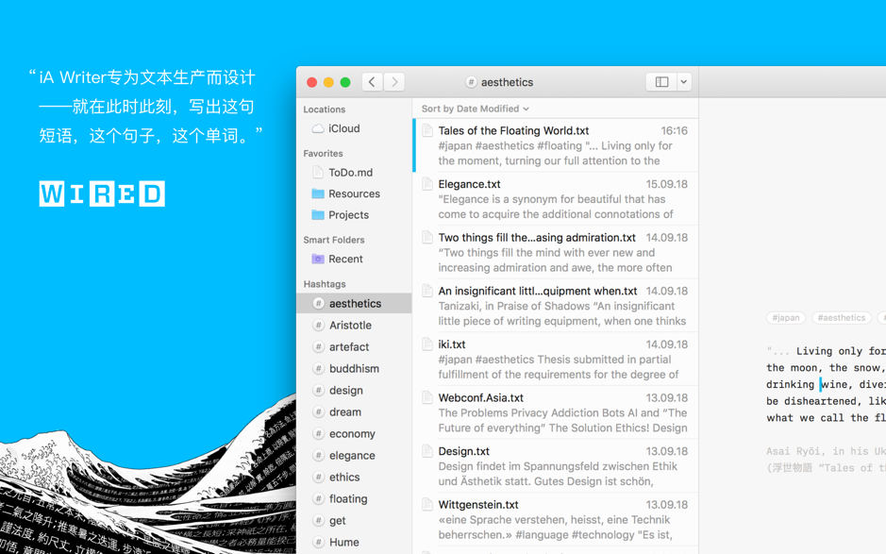Click the Locations section header
This screenshot has height=554, width=886.
point(325,109)
